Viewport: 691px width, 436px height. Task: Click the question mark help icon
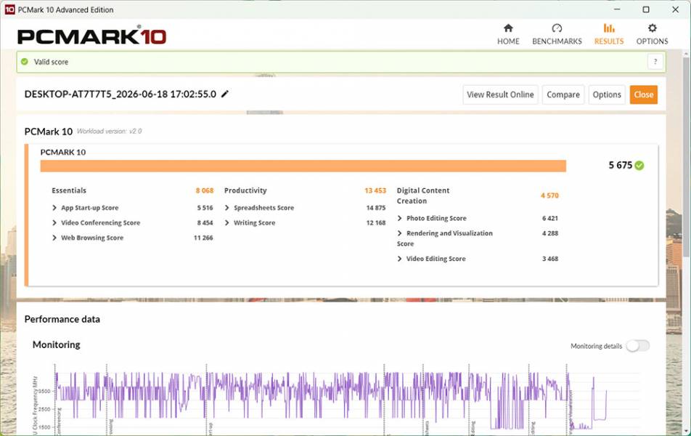(x=655, y=62)
